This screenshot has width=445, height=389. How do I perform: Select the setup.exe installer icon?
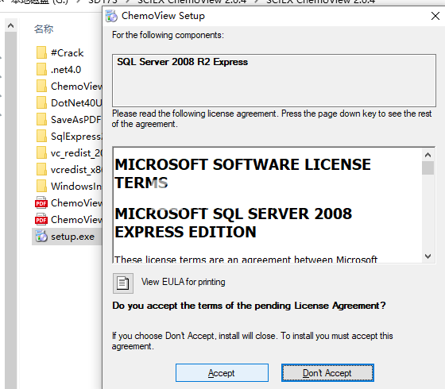click(x=41, y=237)
